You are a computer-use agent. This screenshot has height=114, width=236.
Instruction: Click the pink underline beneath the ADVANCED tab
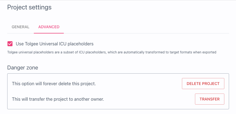click(49, 33)
